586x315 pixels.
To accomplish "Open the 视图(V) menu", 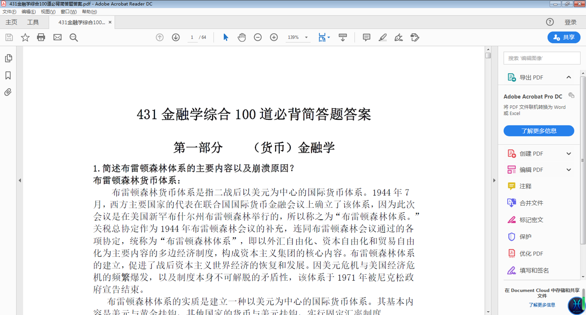I will coord(48,12).
